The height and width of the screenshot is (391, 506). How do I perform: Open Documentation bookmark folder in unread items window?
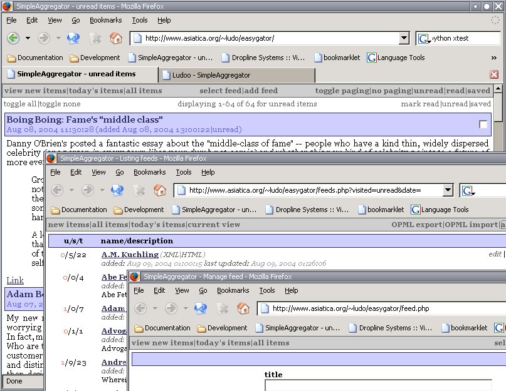click(x=35, y=58)
